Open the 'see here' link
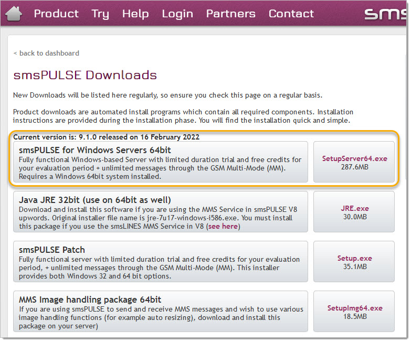 (x=223, y=227)
